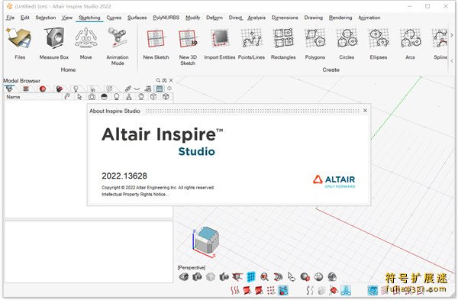Select the light bulb tab in Model Browser

click(x=76, y=89)
